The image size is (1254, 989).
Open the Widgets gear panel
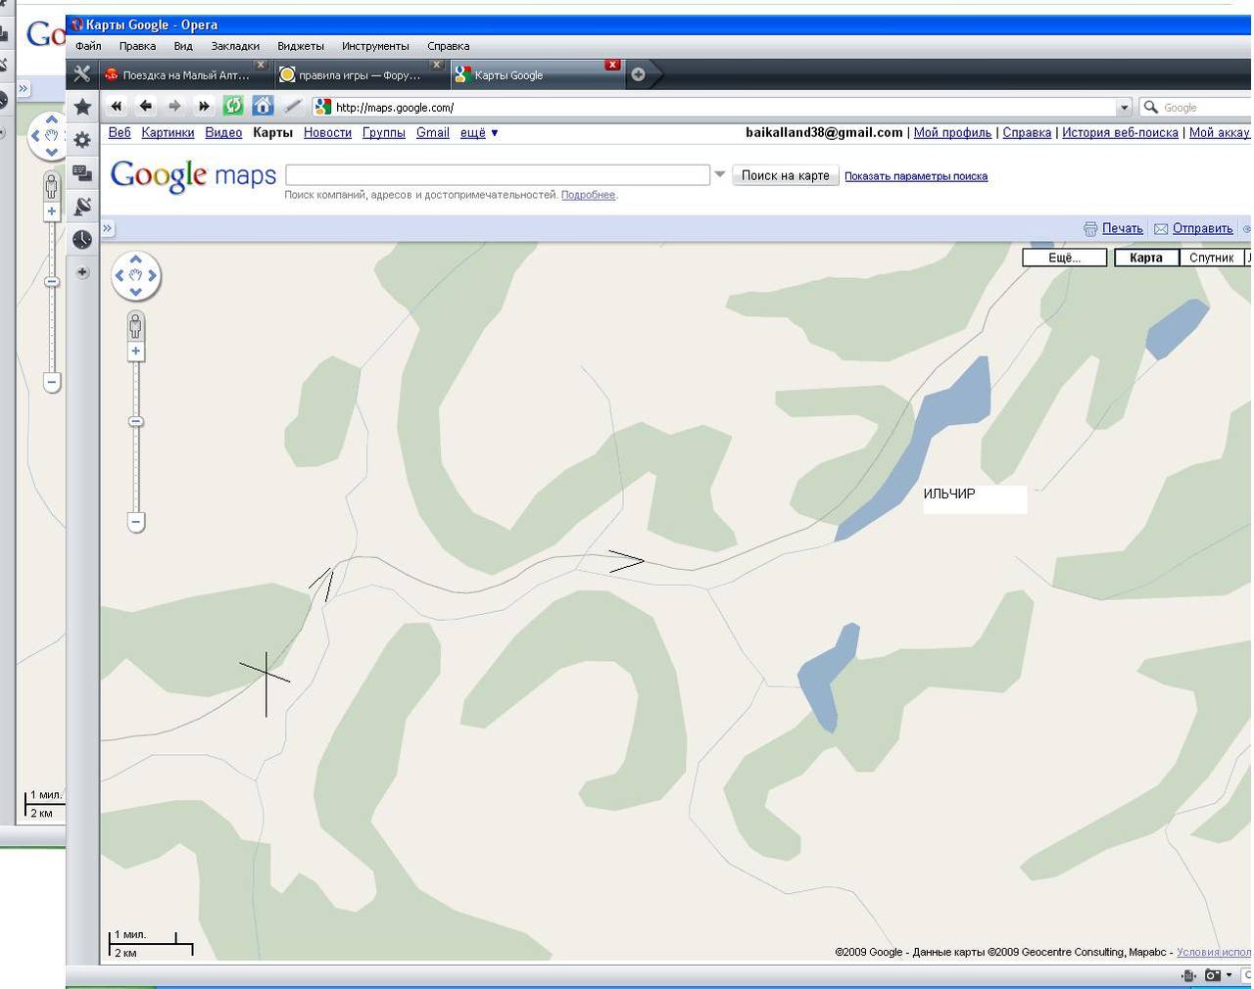[x=82, y=140]
